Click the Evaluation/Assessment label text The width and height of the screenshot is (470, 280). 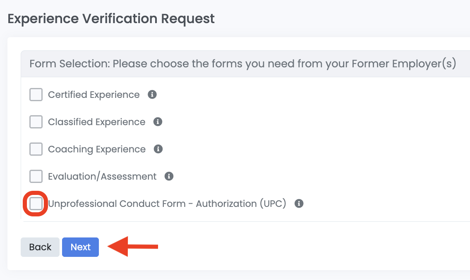102,176
